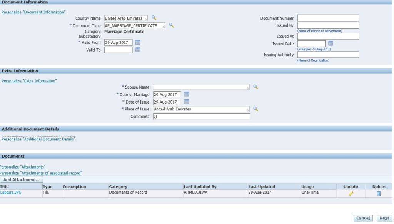Open the Date of Marriage calendar
Viewport: 394px width, 224px height.
click(186, 94)
